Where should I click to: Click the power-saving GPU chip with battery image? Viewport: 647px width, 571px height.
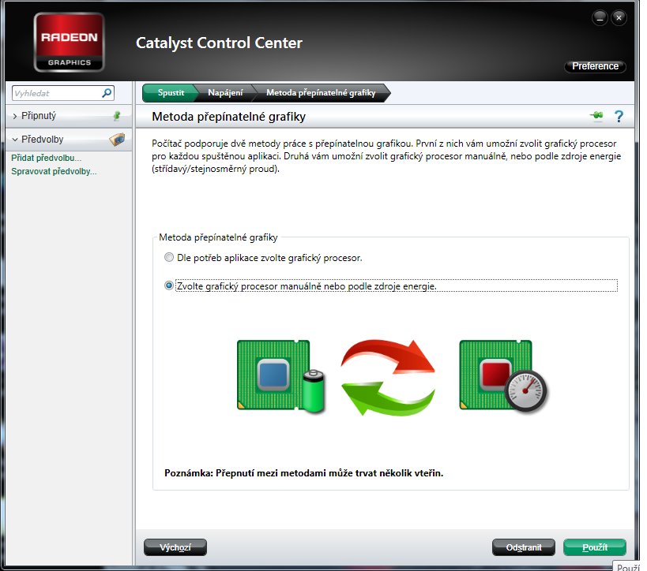(x=281, y=375)
